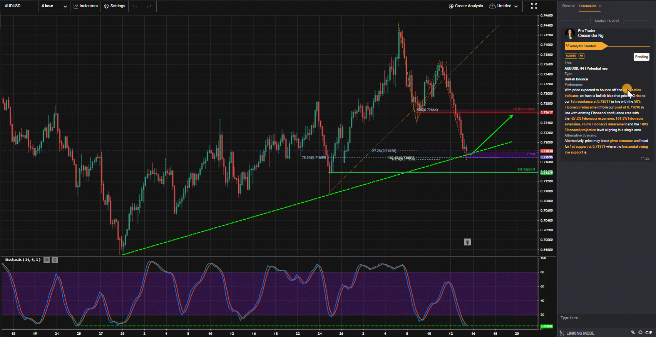Expand the Untitled layout dropdown
Screen dimensions: 656x337
coord(504,6)
